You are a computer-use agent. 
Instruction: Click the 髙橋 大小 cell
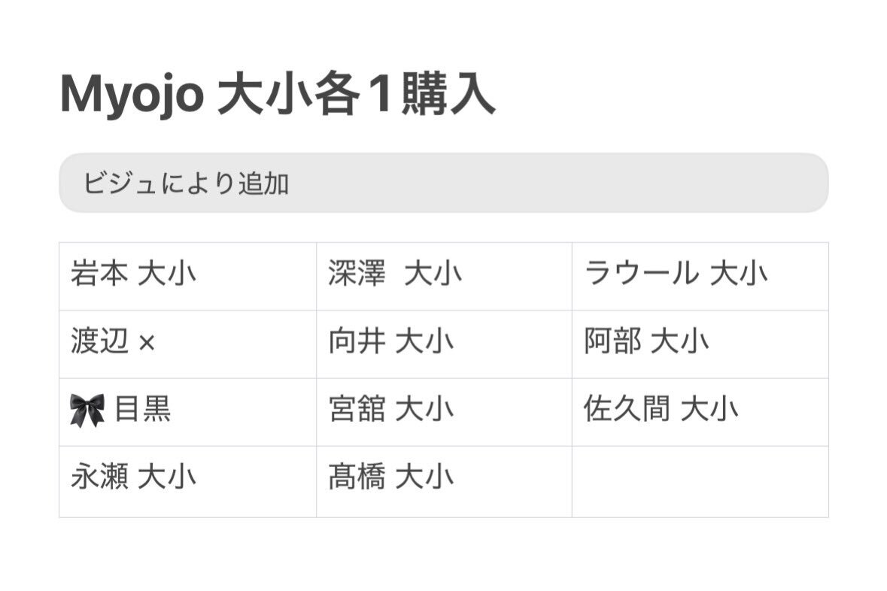coord(444,482)
